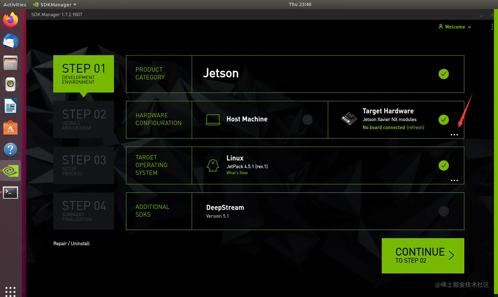This screenshot has width=498, height=297.
Task: Open the Welcome account dropdown
Action: (455, 27)
